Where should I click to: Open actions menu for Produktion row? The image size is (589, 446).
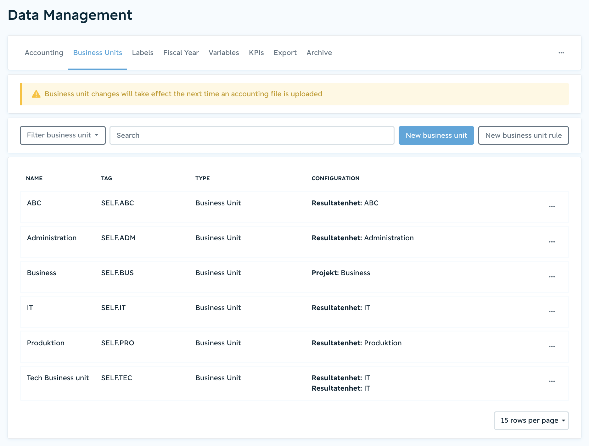(x=552, y=347)
